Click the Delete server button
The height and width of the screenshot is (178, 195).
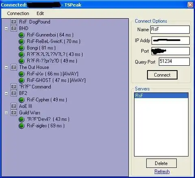(x=161, y=163)
